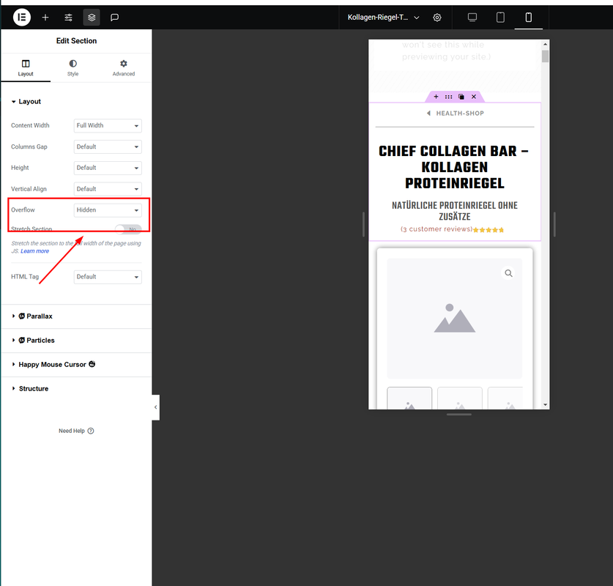Expand the Structure section
The height and width of the screenshot is (586, 613).
pos(76,388)
